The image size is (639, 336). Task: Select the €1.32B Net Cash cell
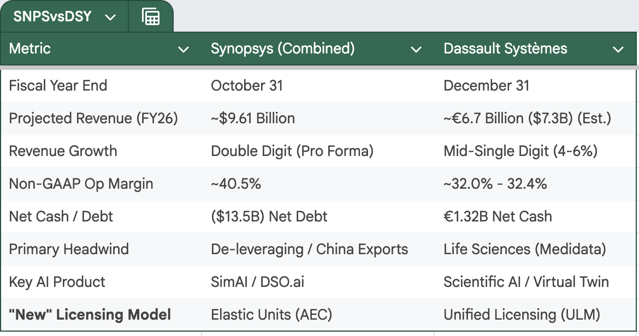535,217
